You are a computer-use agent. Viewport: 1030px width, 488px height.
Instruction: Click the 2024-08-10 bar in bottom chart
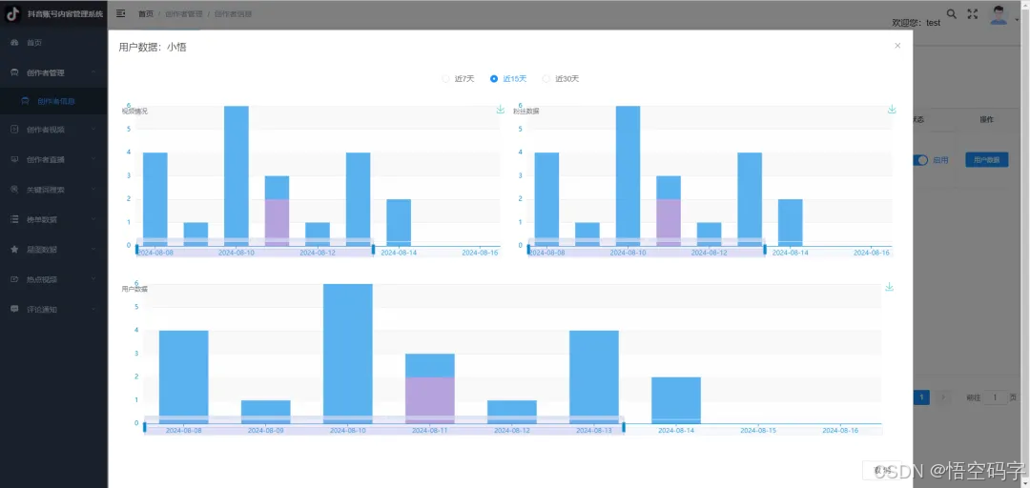pos(347,354)
